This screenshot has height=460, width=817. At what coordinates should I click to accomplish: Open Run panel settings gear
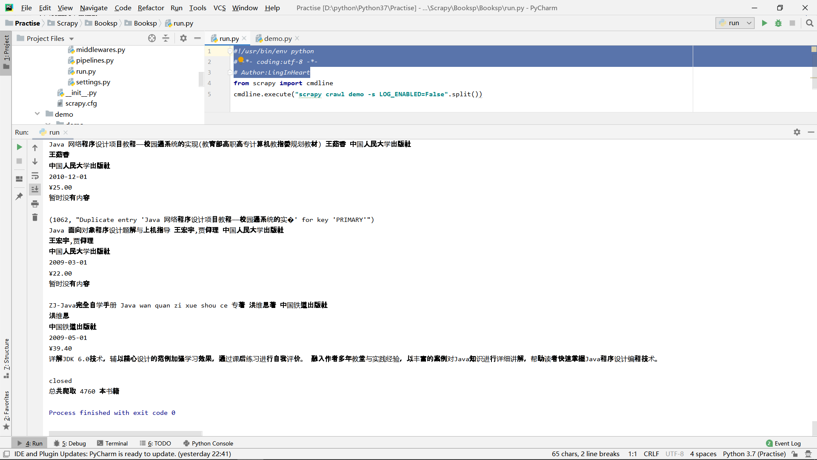(797, 132)
